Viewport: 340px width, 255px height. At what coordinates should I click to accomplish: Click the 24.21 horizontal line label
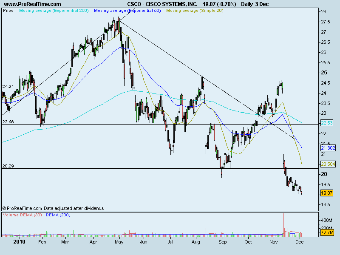click(8, 87)
